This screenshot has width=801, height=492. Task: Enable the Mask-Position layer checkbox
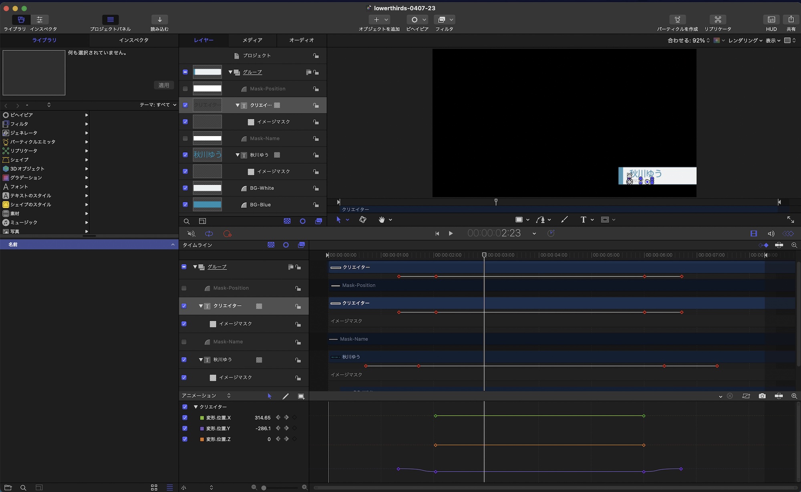[185, 89]
